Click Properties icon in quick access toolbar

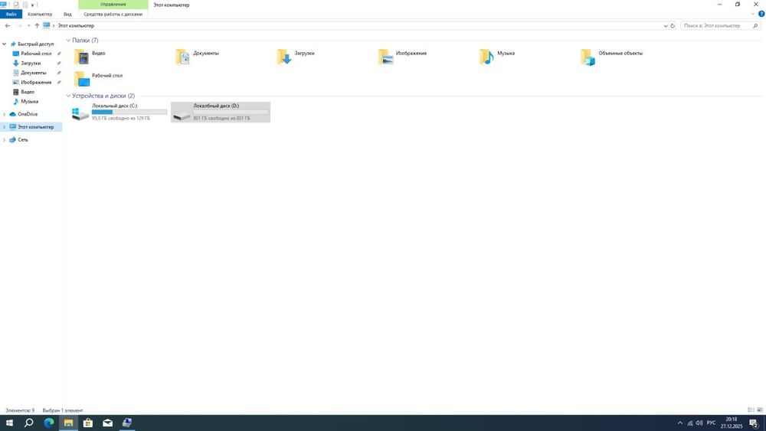(x=15, y=5)
